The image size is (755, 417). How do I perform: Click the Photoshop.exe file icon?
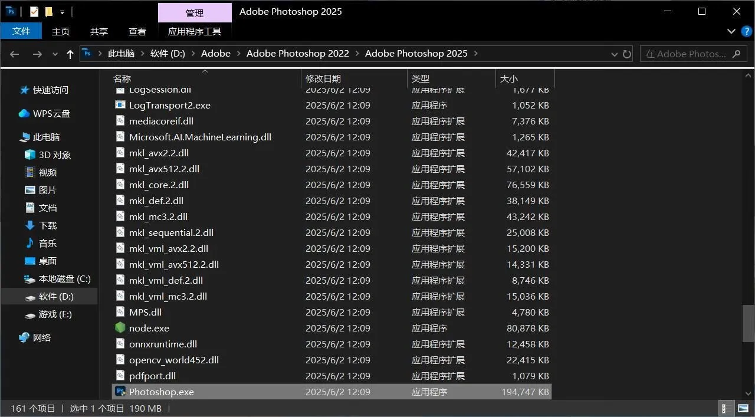(120, 392)
